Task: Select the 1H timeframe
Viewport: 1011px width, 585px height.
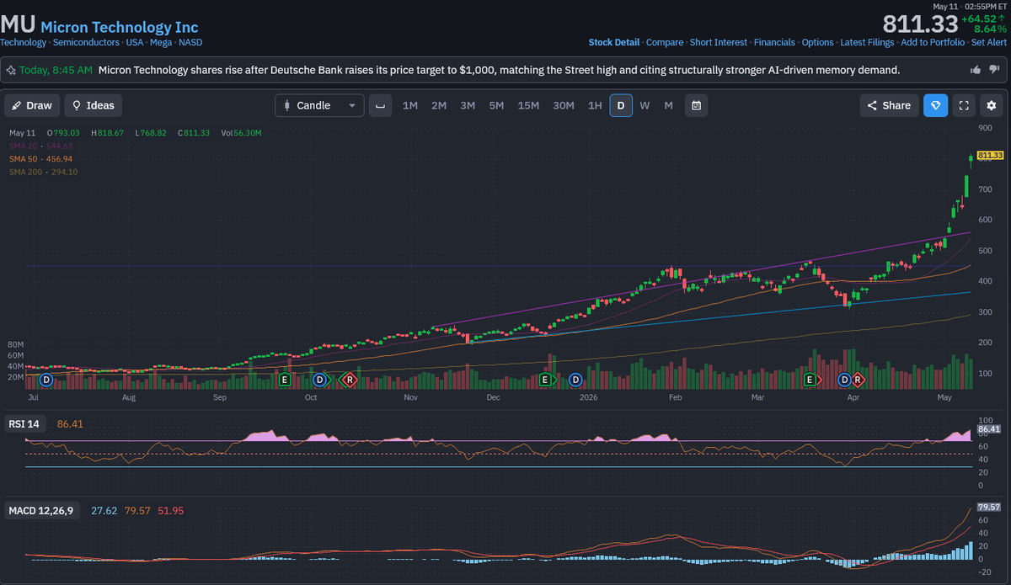Action: click(x=595, y=105)
